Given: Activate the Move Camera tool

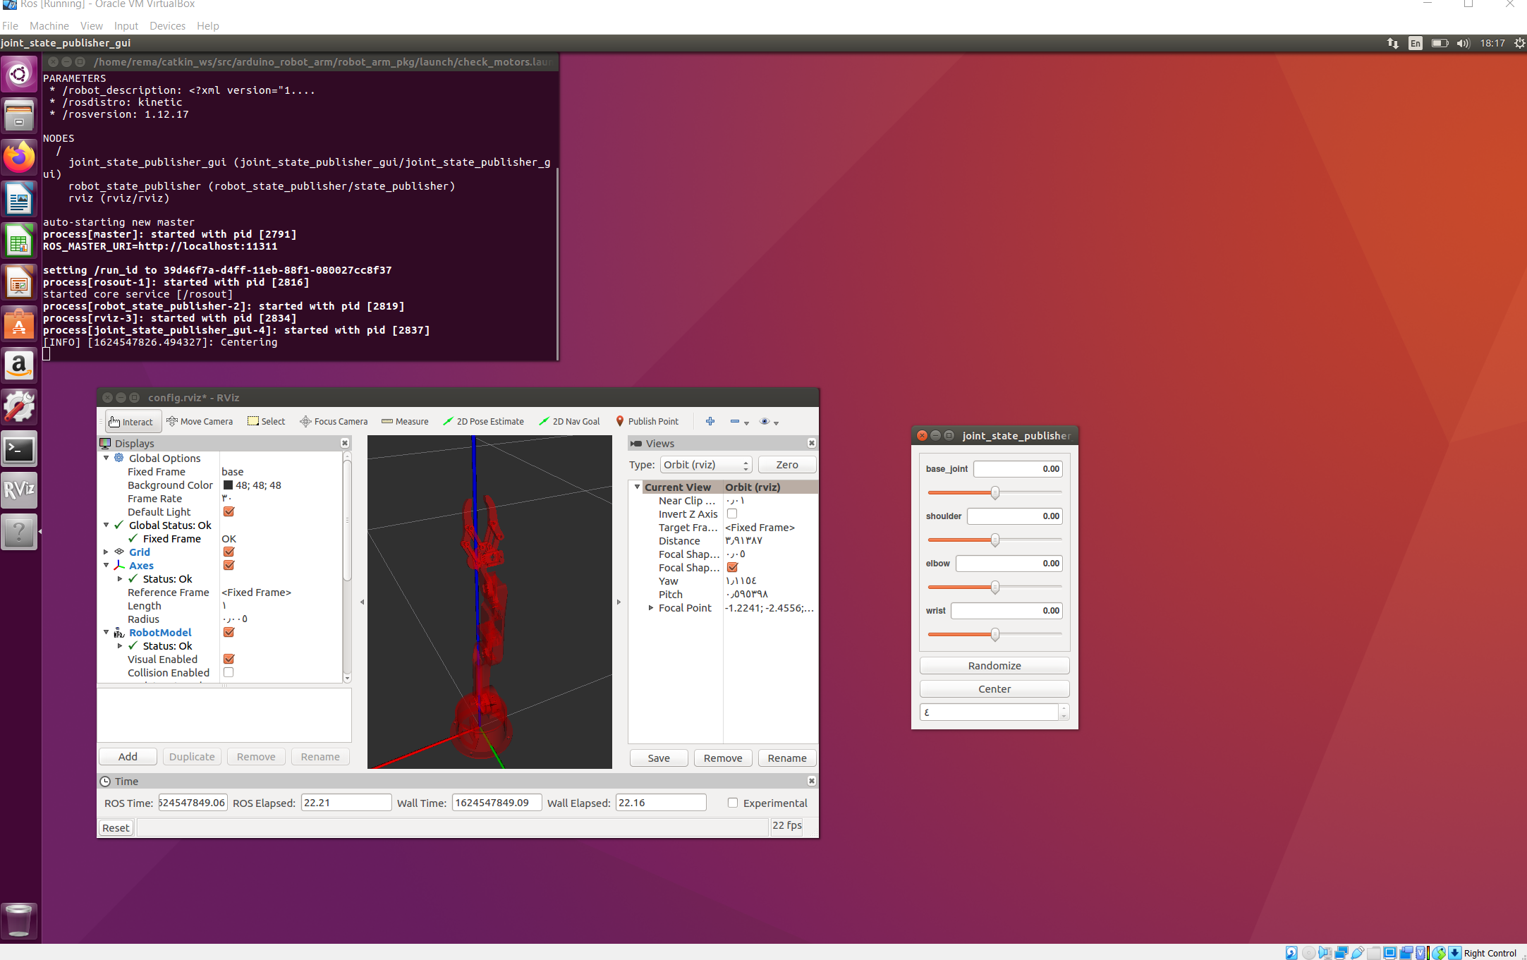Looking at the screenshot, I should [x=200, y=421].
